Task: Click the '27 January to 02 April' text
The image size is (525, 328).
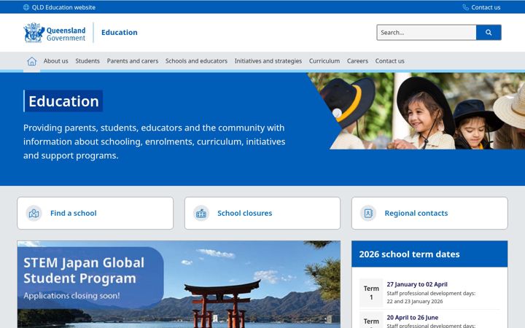Action: [x=417, y=284]
